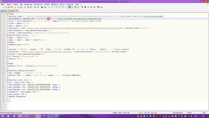Toggle INS insert mode in status bar
Image resolution: width=209 pixels, height=118 pixels.
204,113
